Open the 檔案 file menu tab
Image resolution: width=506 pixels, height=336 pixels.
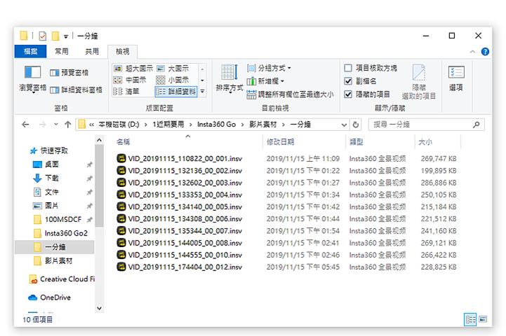point(30,52)
